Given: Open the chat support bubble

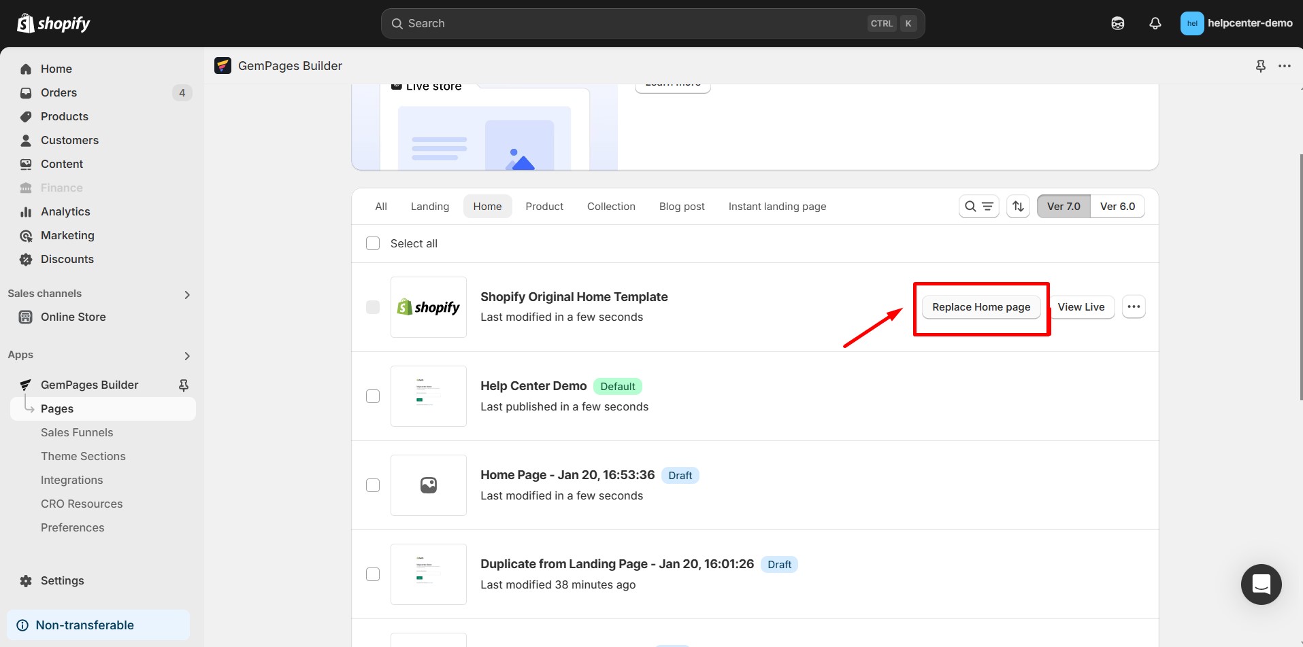Looking at the screenshot, I should (1261, 584).
